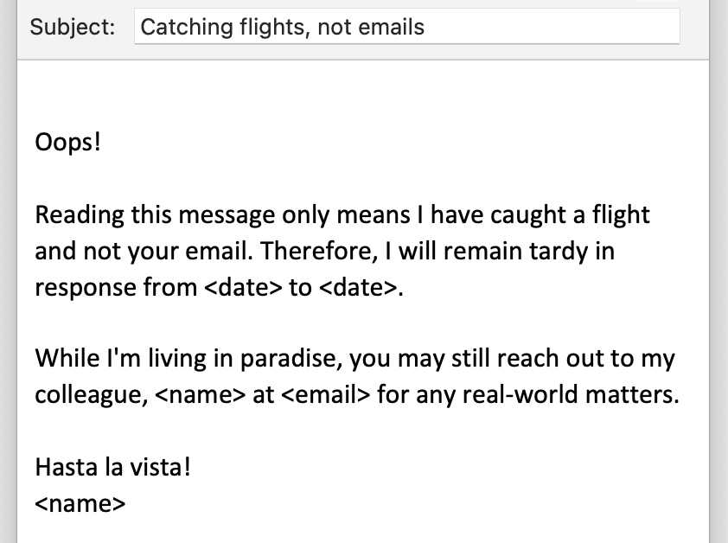Click the "Subject:" label

coord(73,27)
